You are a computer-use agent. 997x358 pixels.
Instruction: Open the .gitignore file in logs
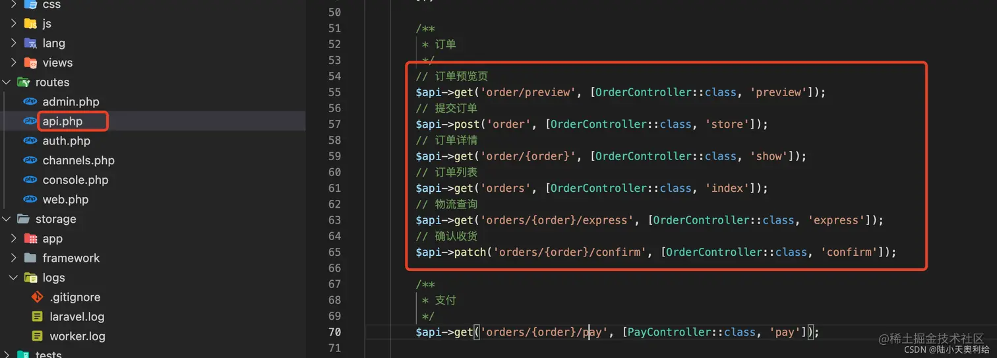(75, 297)
